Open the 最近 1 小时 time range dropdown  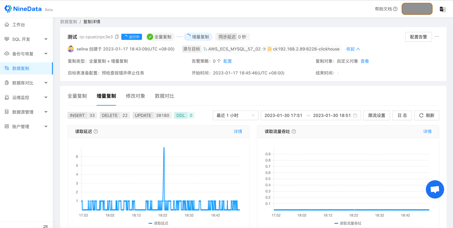click(x=235, y=115)
